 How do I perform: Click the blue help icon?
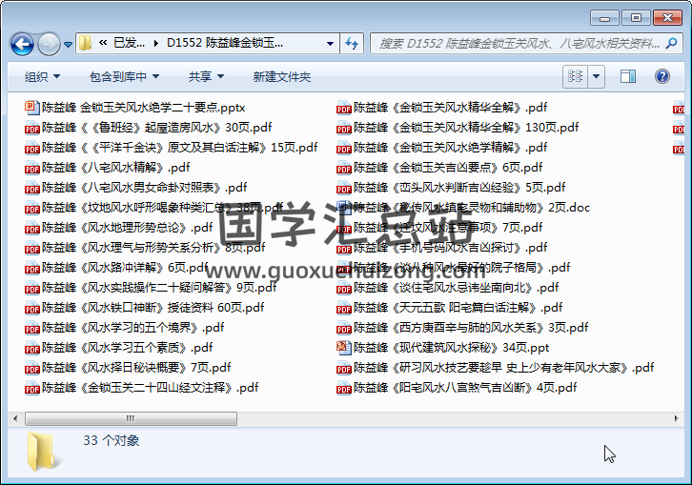[662, 76]
